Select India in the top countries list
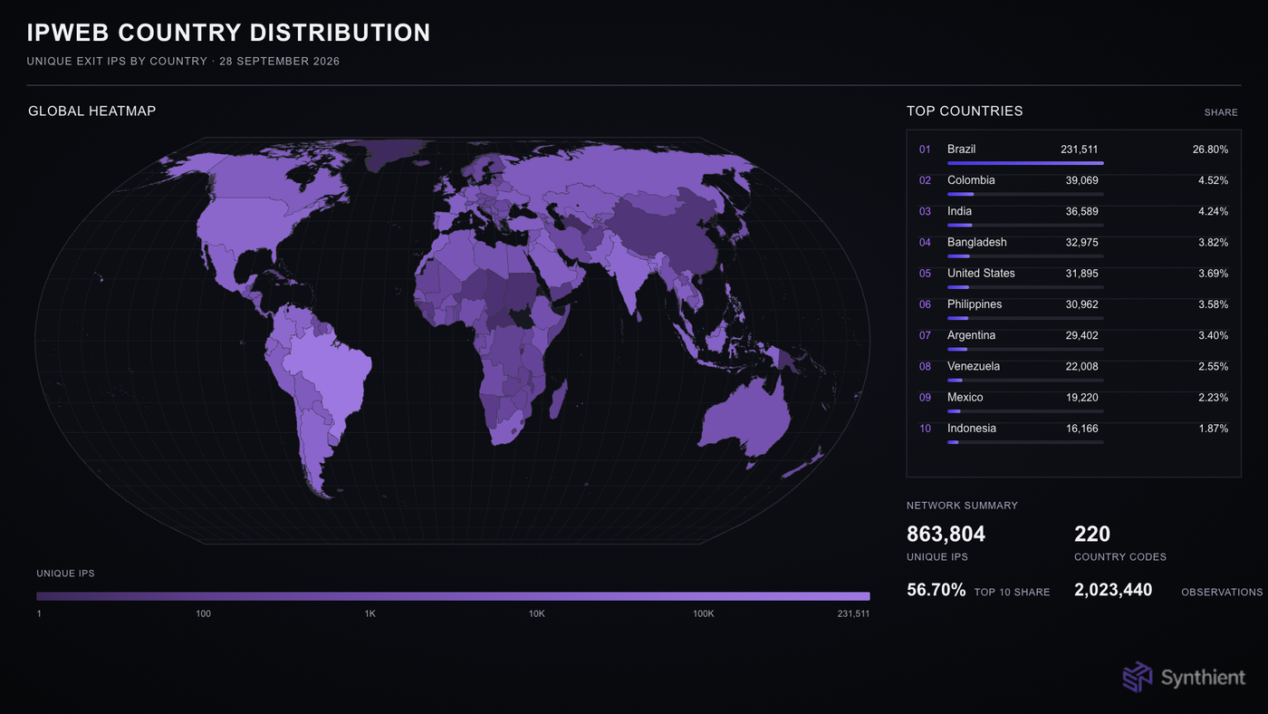Screen dimensions: 1268x714 958,211
